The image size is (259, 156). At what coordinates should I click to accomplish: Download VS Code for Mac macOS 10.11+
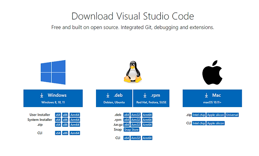point(212,98)
